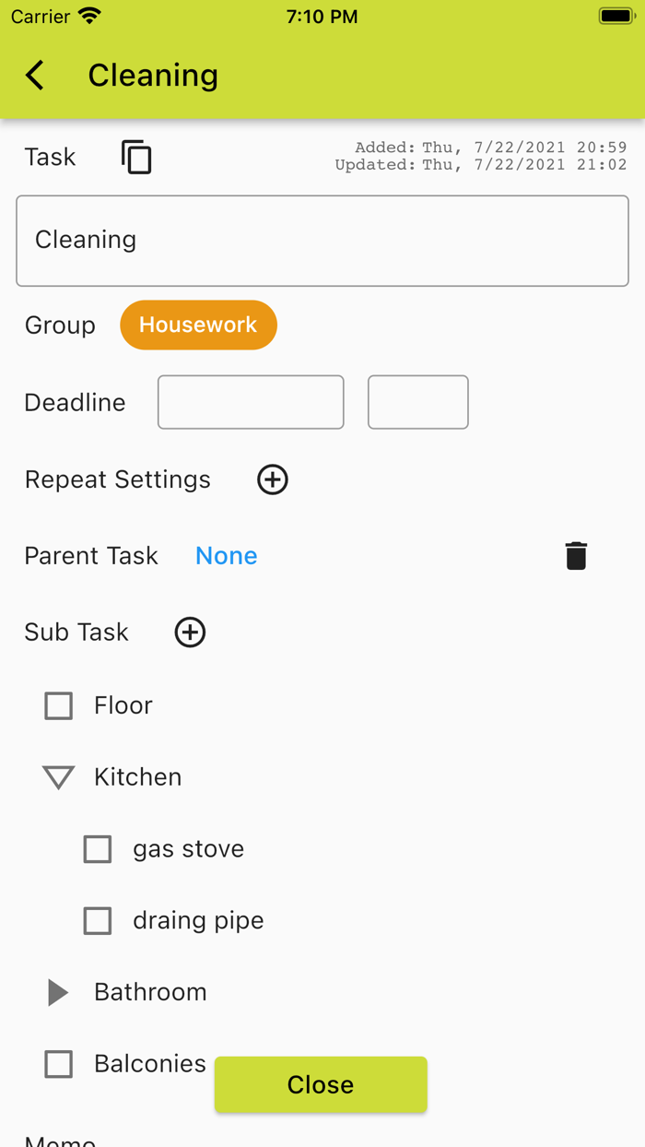Screen dimensions: 645x1147
Task: Open the Cleaning title in the header
Action: pos(153,76)
